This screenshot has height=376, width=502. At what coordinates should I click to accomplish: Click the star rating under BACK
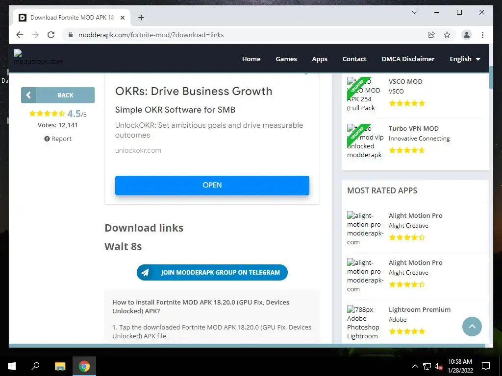[47, 114]
